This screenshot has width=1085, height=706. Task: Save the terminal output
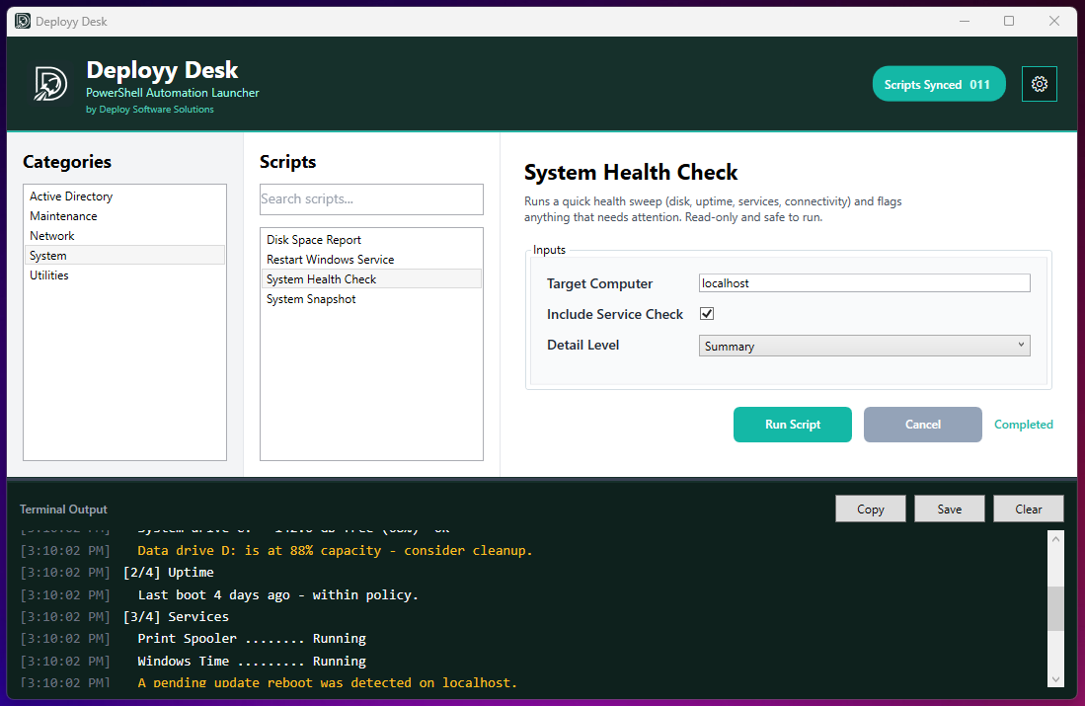point(950,509)
